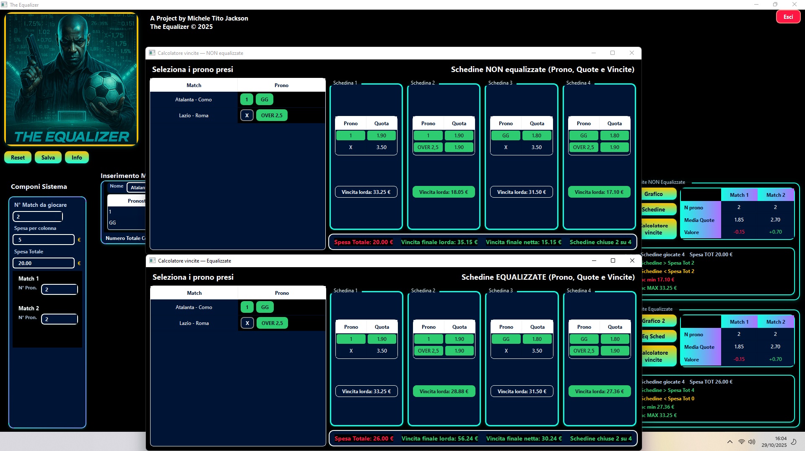The width and height of the screenshot is (805, 451).
Task: Click the red Esci button
Action: (x=788, y=17)
